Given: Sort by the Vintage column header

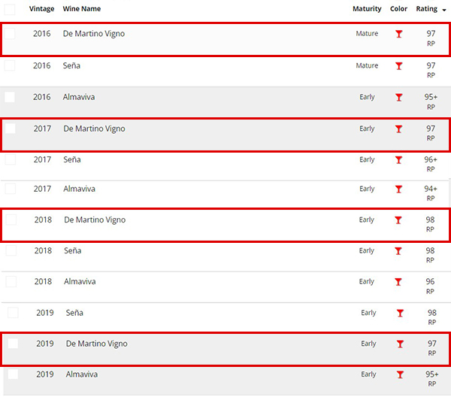Looking at the screenshot, I should (41, 9).
